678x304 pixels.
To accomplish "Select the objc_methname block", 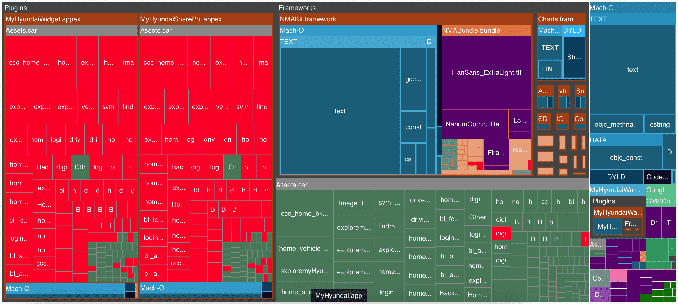I will (617, 124).
